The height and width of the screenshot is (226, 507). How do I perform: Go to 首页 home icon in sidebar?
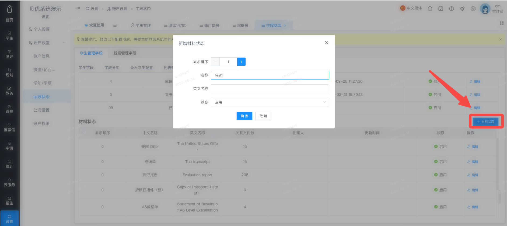(9, 13)
